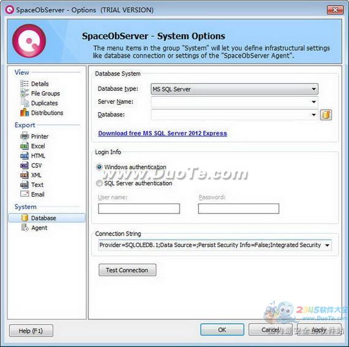
Task: Click the Test Connection button
Action: [x=127, y=270]
